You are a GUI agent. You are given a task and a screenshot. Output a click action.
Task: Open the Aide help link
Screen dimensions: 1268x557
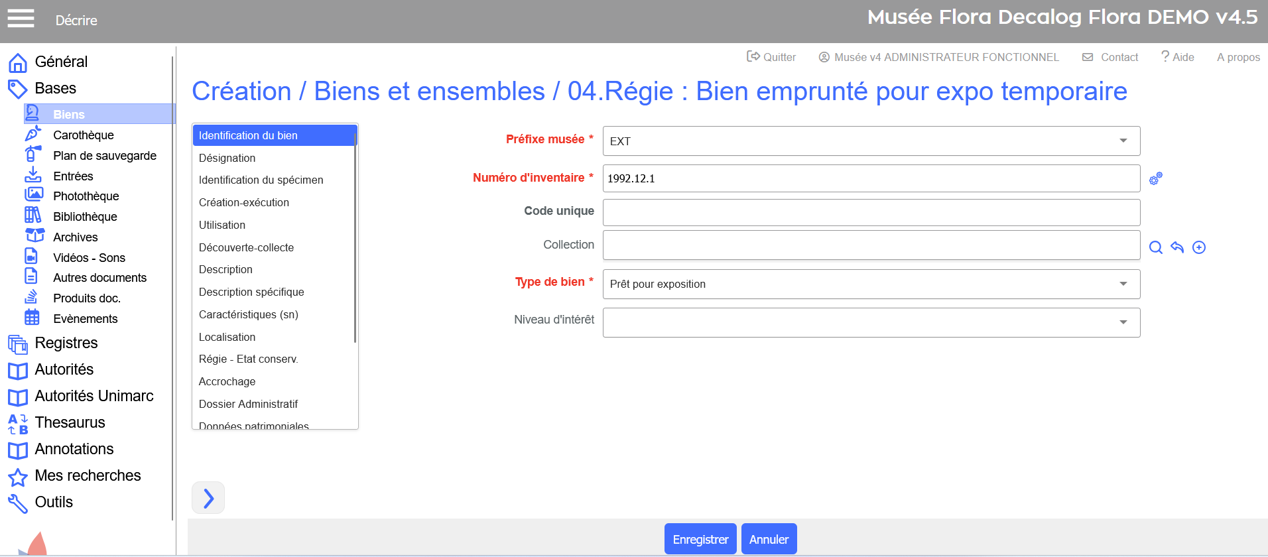tap(1177, 57)
